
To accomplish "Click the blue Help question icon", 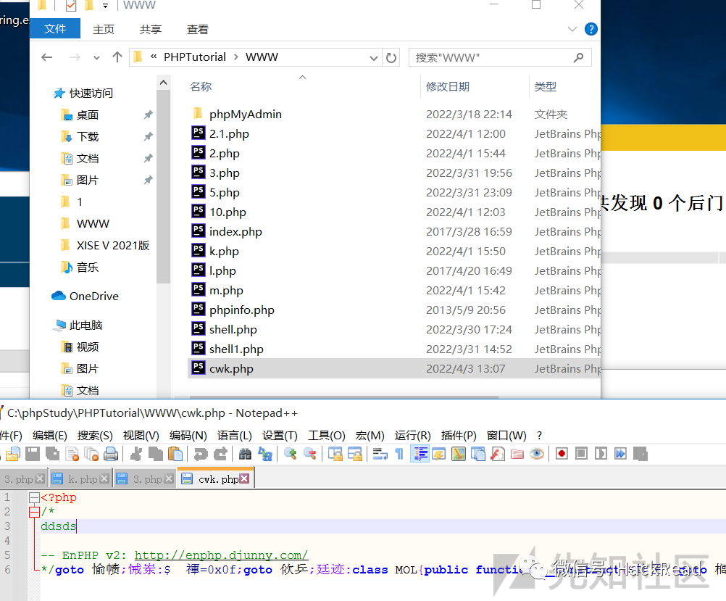I will click(x=591, y=29).
